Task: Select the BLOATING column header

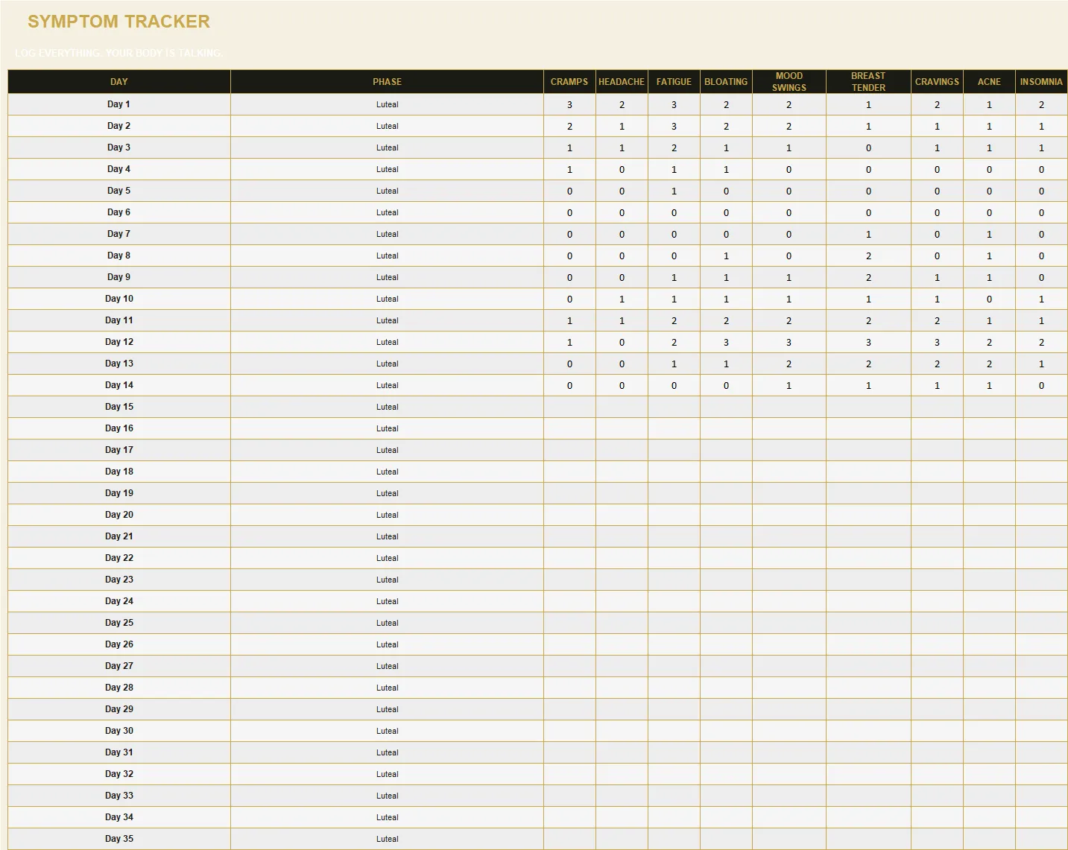Action: pyautogui.click(x=726, y=82)
